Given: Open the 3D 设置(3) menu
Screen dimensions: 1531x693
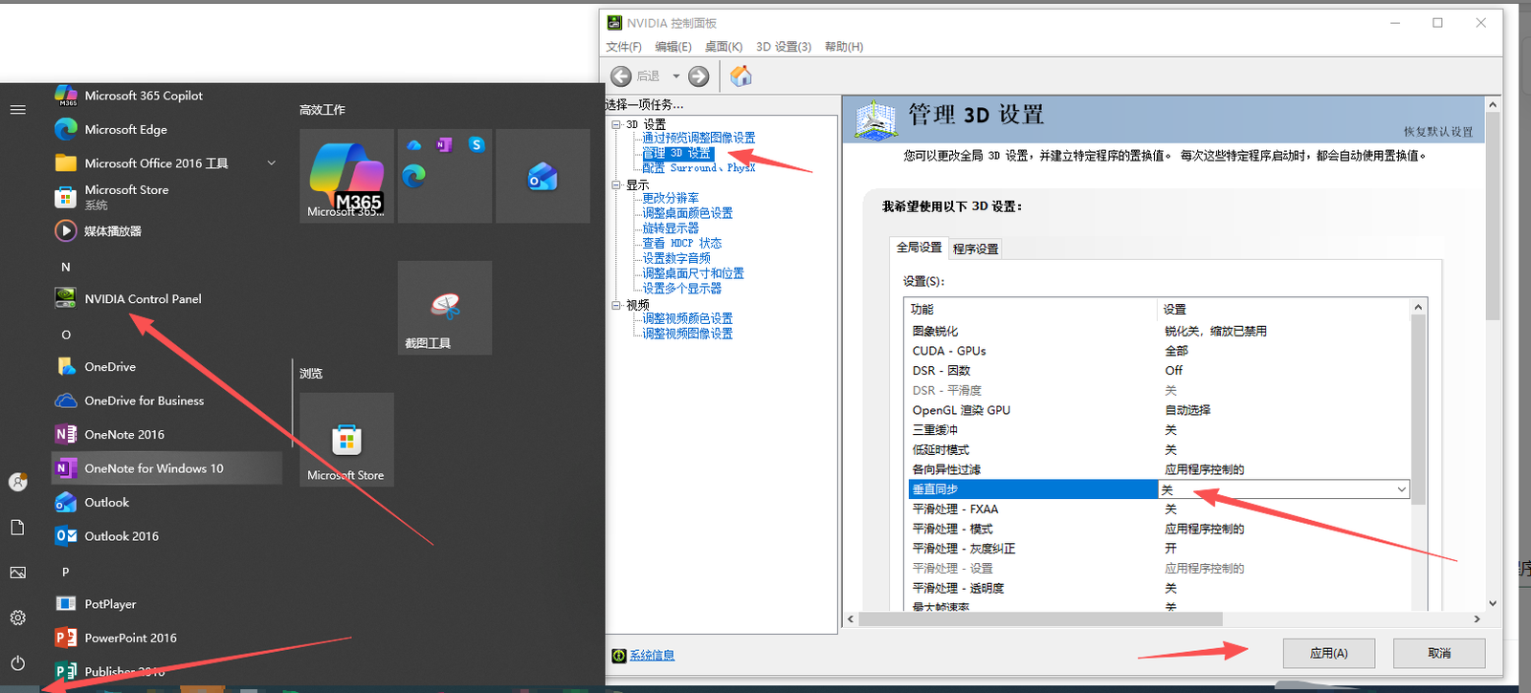Looking at the screenshot, I should tap(784, 47).
